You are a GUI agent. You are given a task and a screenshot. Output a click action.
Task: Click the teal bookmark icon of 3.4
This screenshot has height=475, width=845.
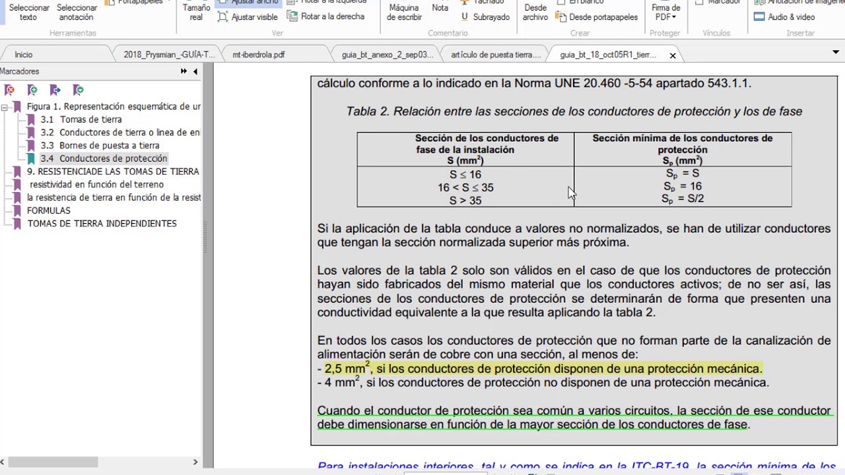[x=31, y=158]
